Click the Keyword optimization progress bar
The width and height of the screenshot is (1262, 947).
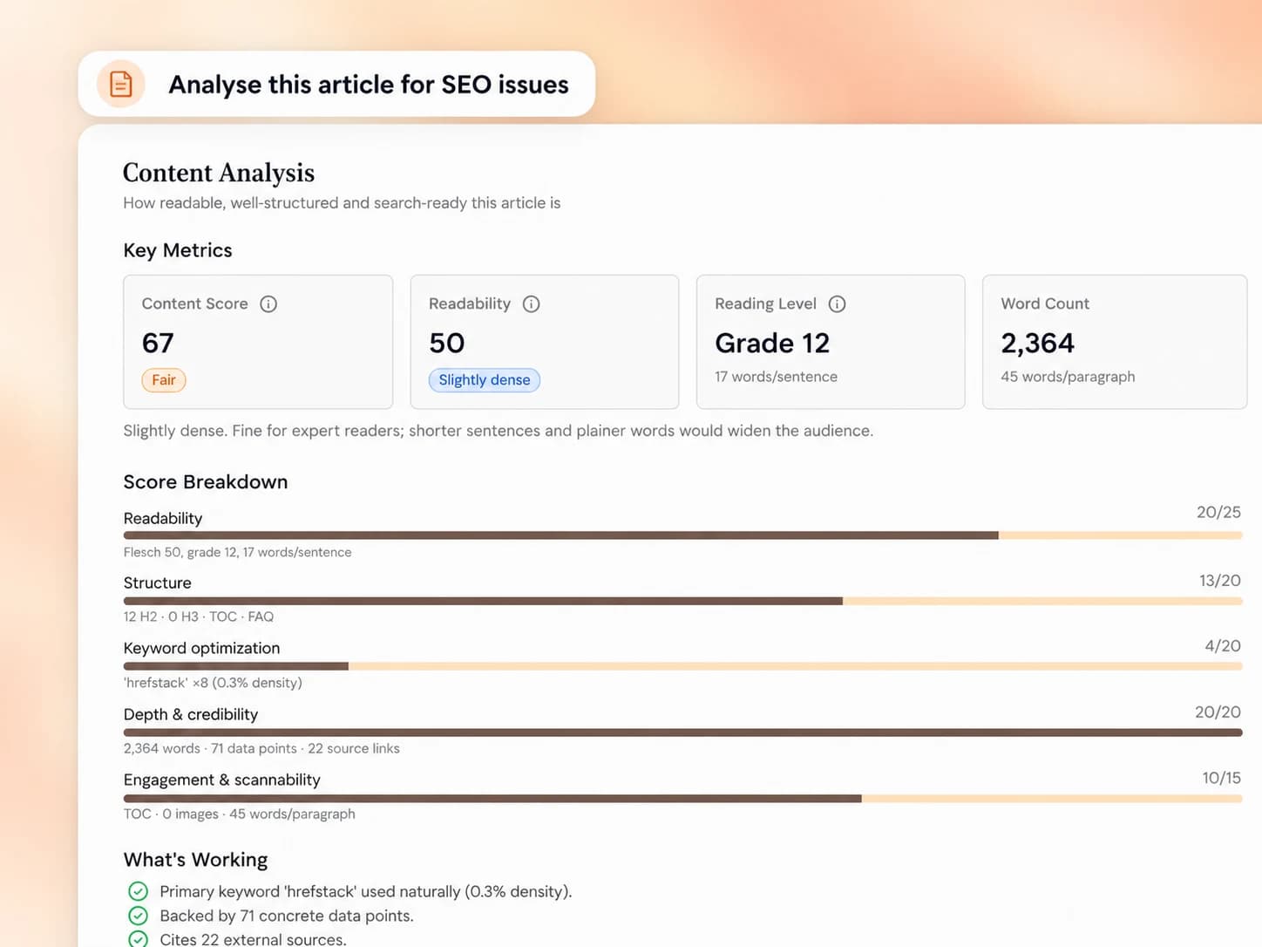coord(683,666)
